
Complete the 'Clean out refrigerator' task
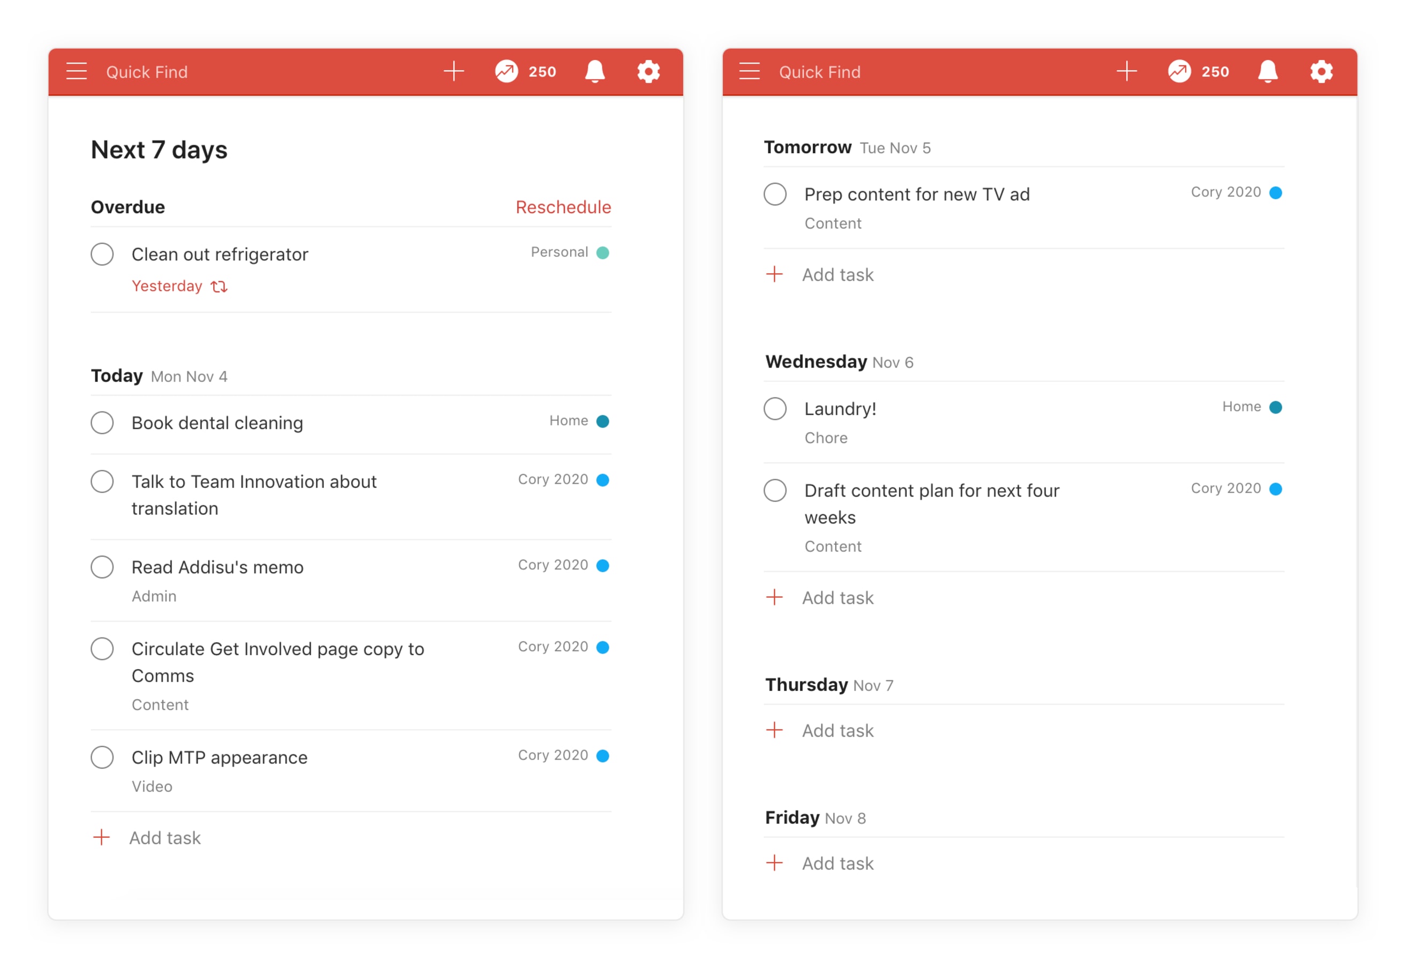tap(102, 254)
